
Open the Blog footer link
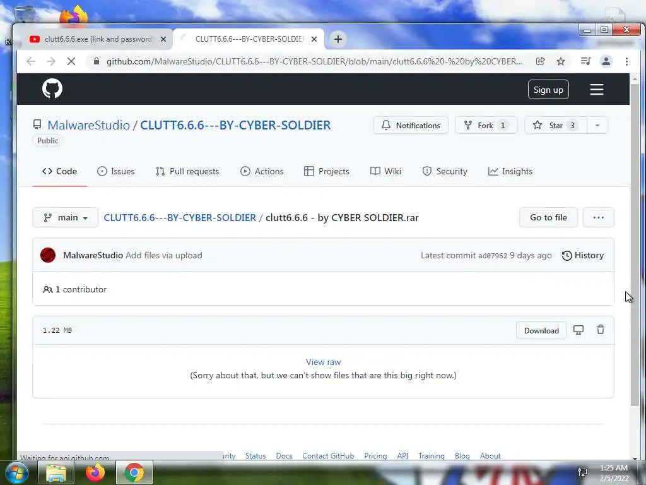(462, 456)
